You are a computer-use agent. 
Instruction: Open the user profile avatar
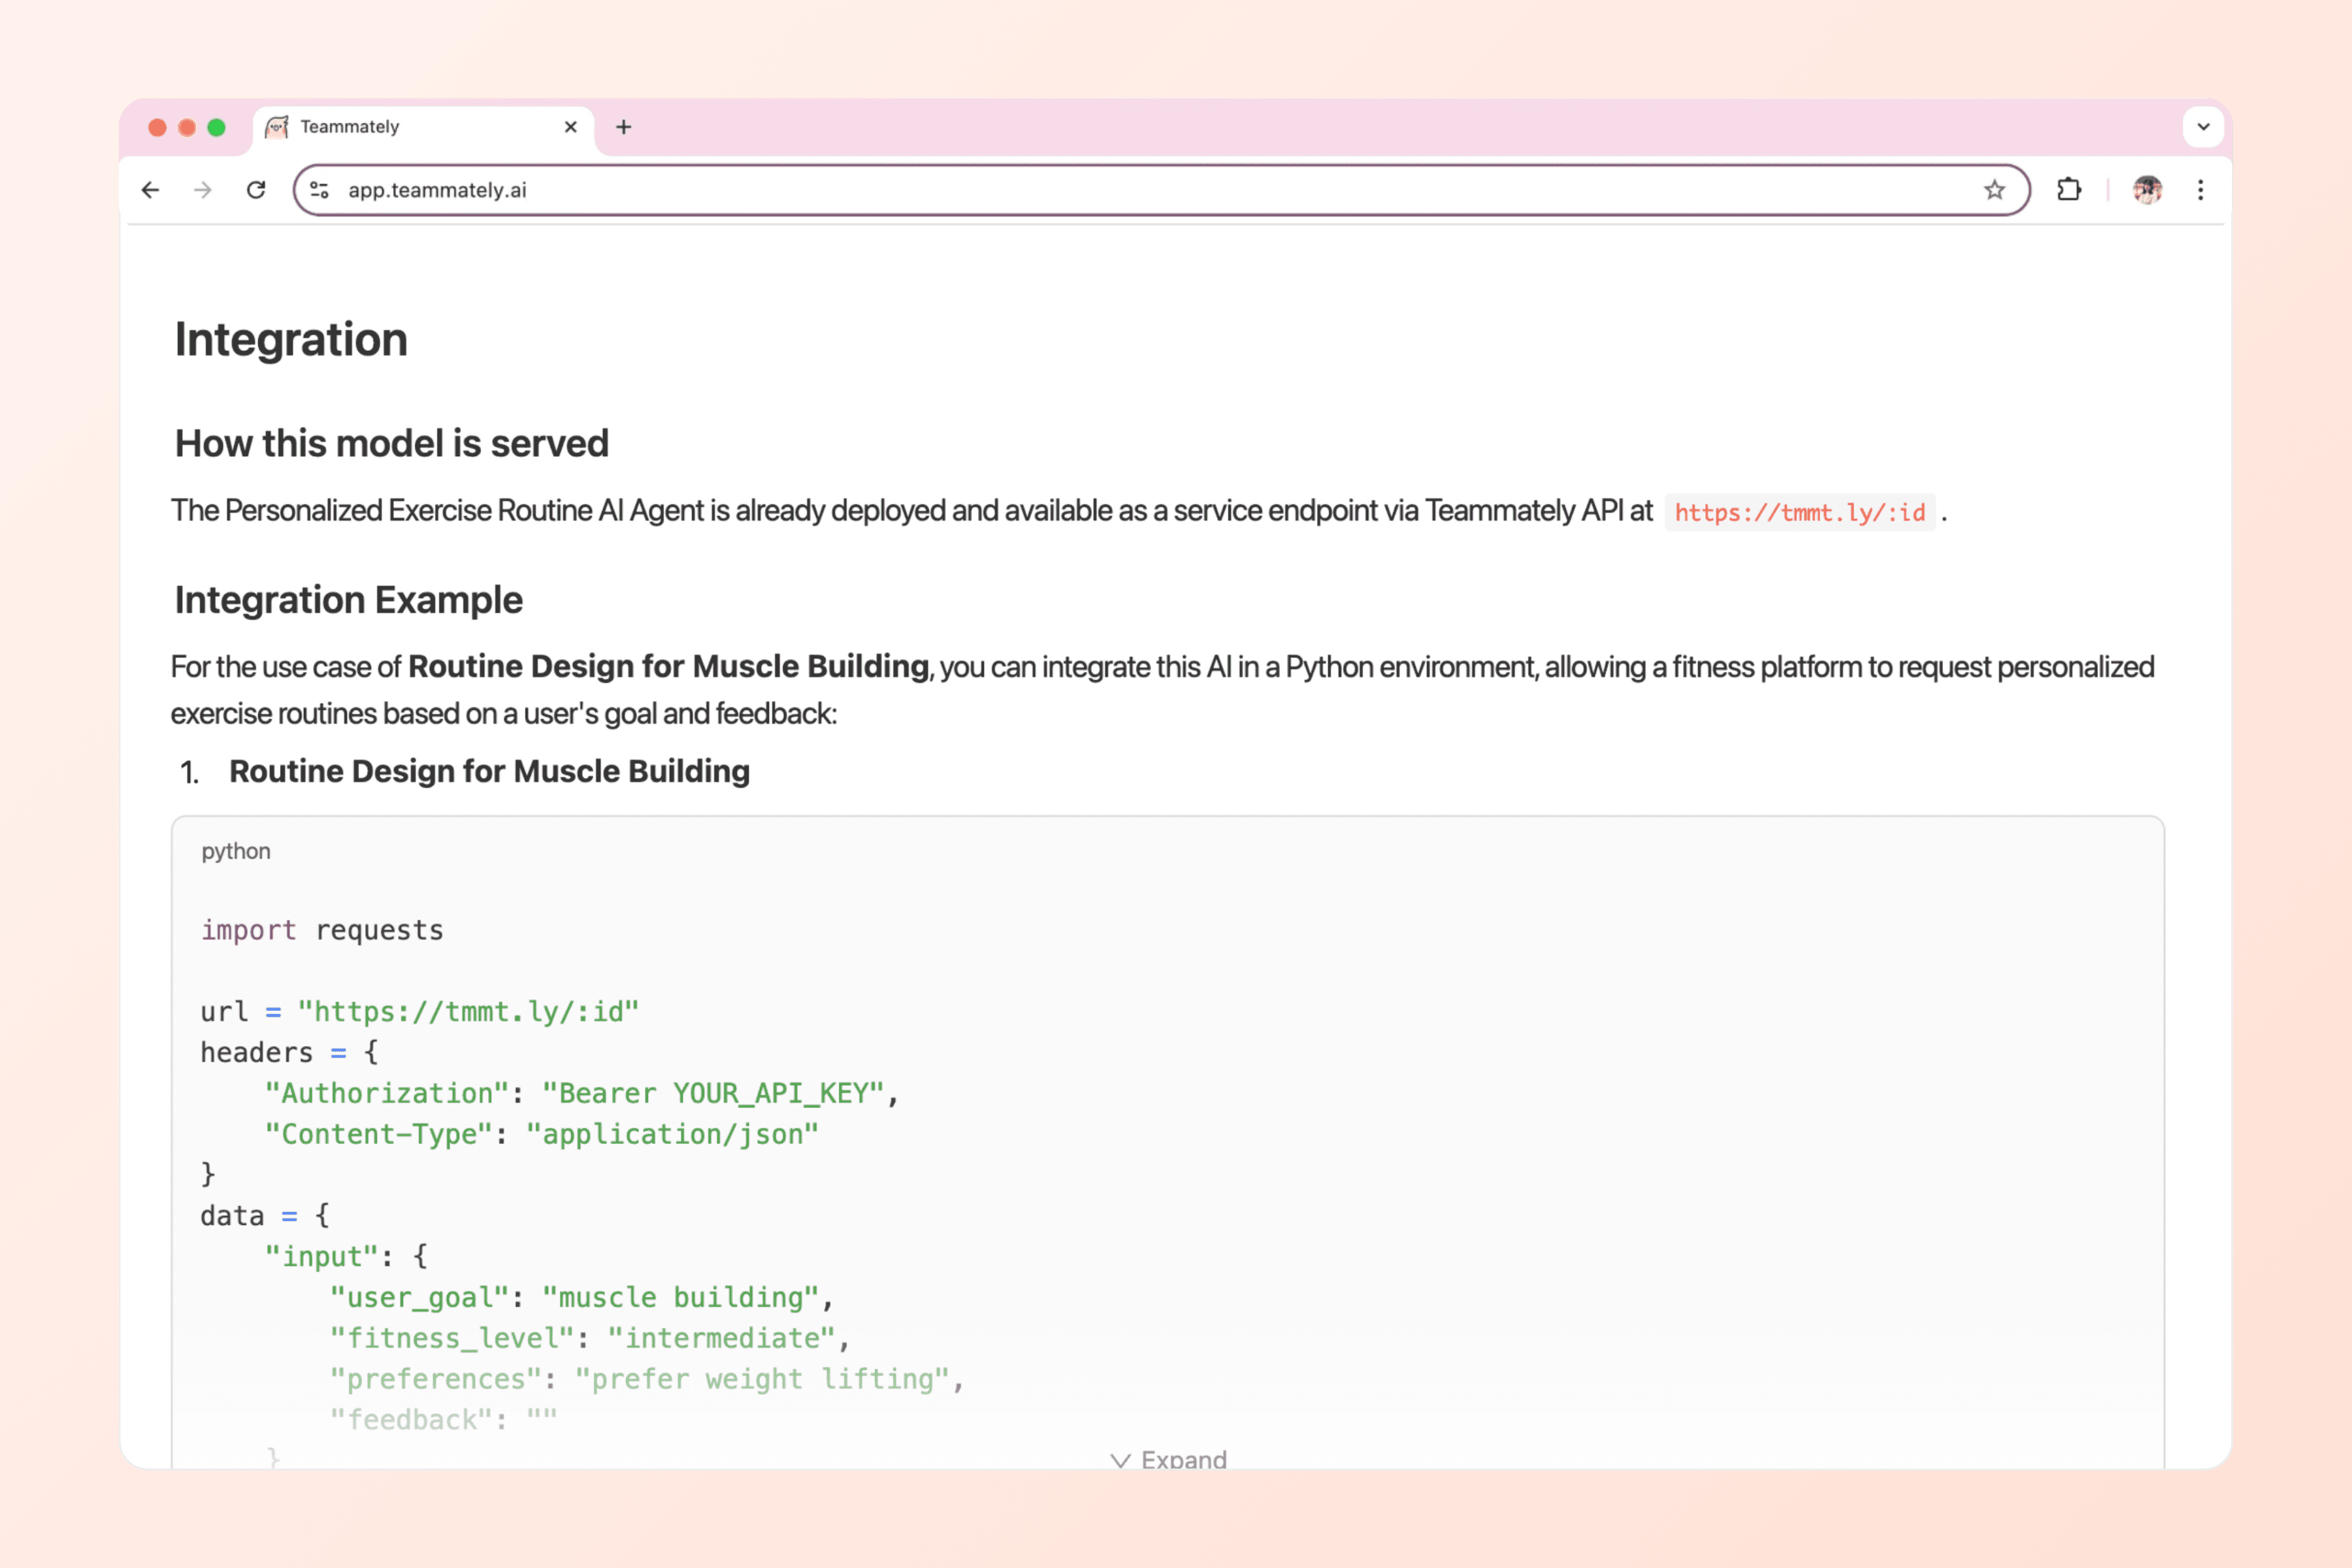[2147, 190]
